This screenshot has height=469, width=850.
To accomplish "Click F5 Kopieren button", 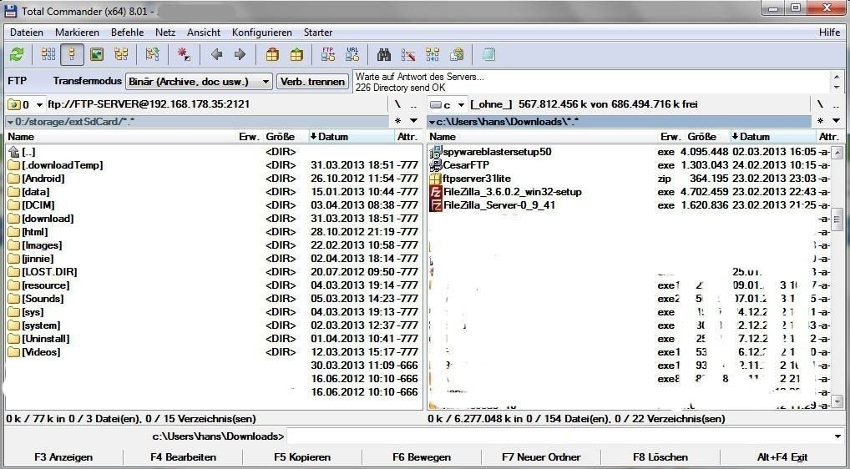I will (302, 457).
